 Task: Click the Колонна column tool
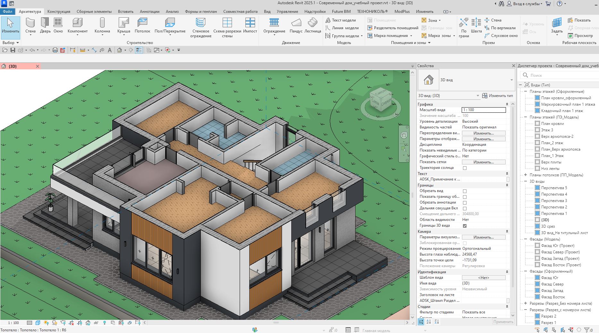click(x=102, y=25)
